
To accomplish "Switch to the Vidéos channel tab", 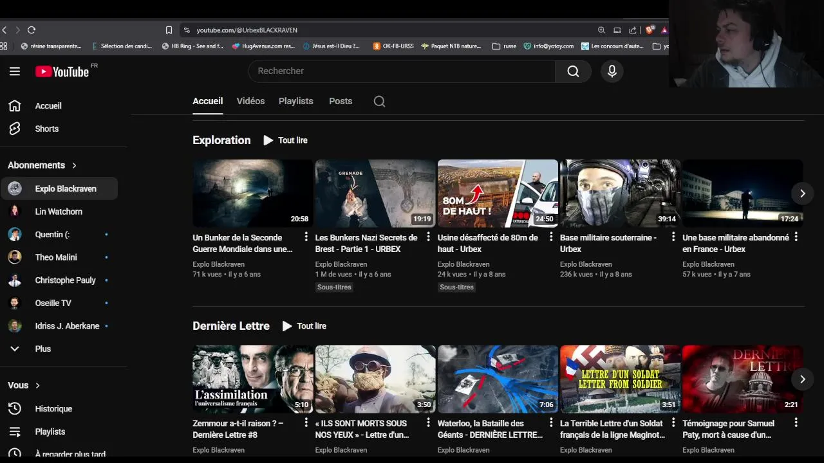I will (250, 101).
